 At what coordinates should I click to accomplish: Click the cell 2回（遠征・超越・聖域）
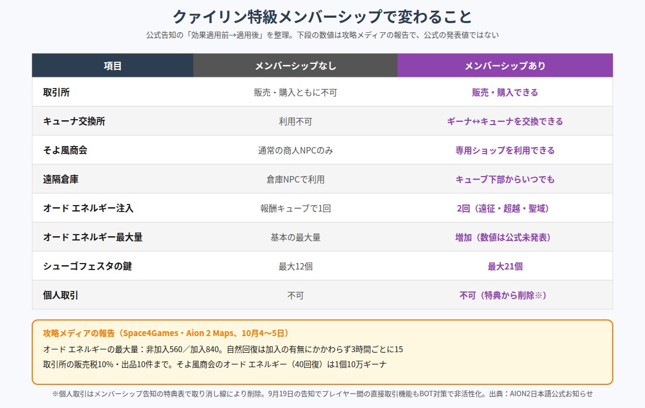point(505,208)
